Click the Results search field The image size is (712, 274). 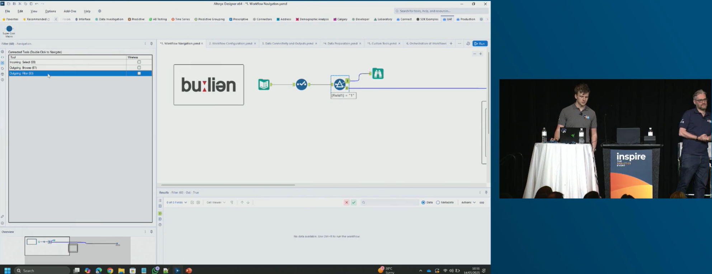coord(390,202)
